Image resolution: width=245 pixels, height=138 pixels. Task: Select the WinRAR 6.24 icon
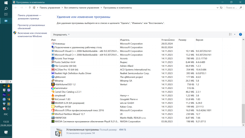(53, 103)
